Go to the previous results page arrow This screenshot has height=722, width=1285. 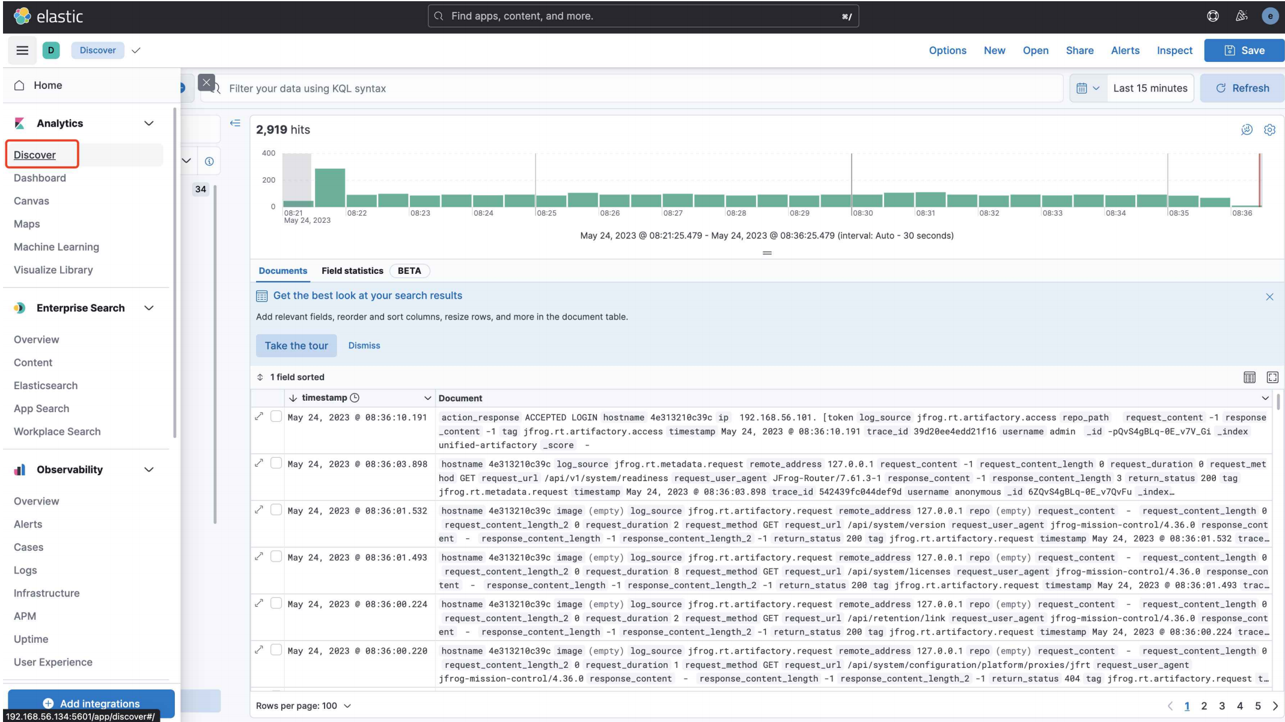click(1170, 706)
